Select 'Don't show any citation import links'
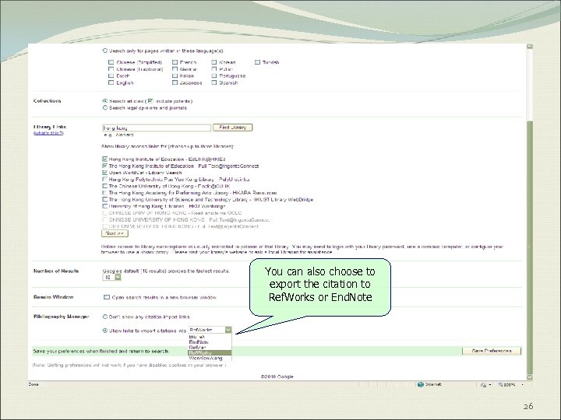561x420 pixels. click(x=105, y=317)
